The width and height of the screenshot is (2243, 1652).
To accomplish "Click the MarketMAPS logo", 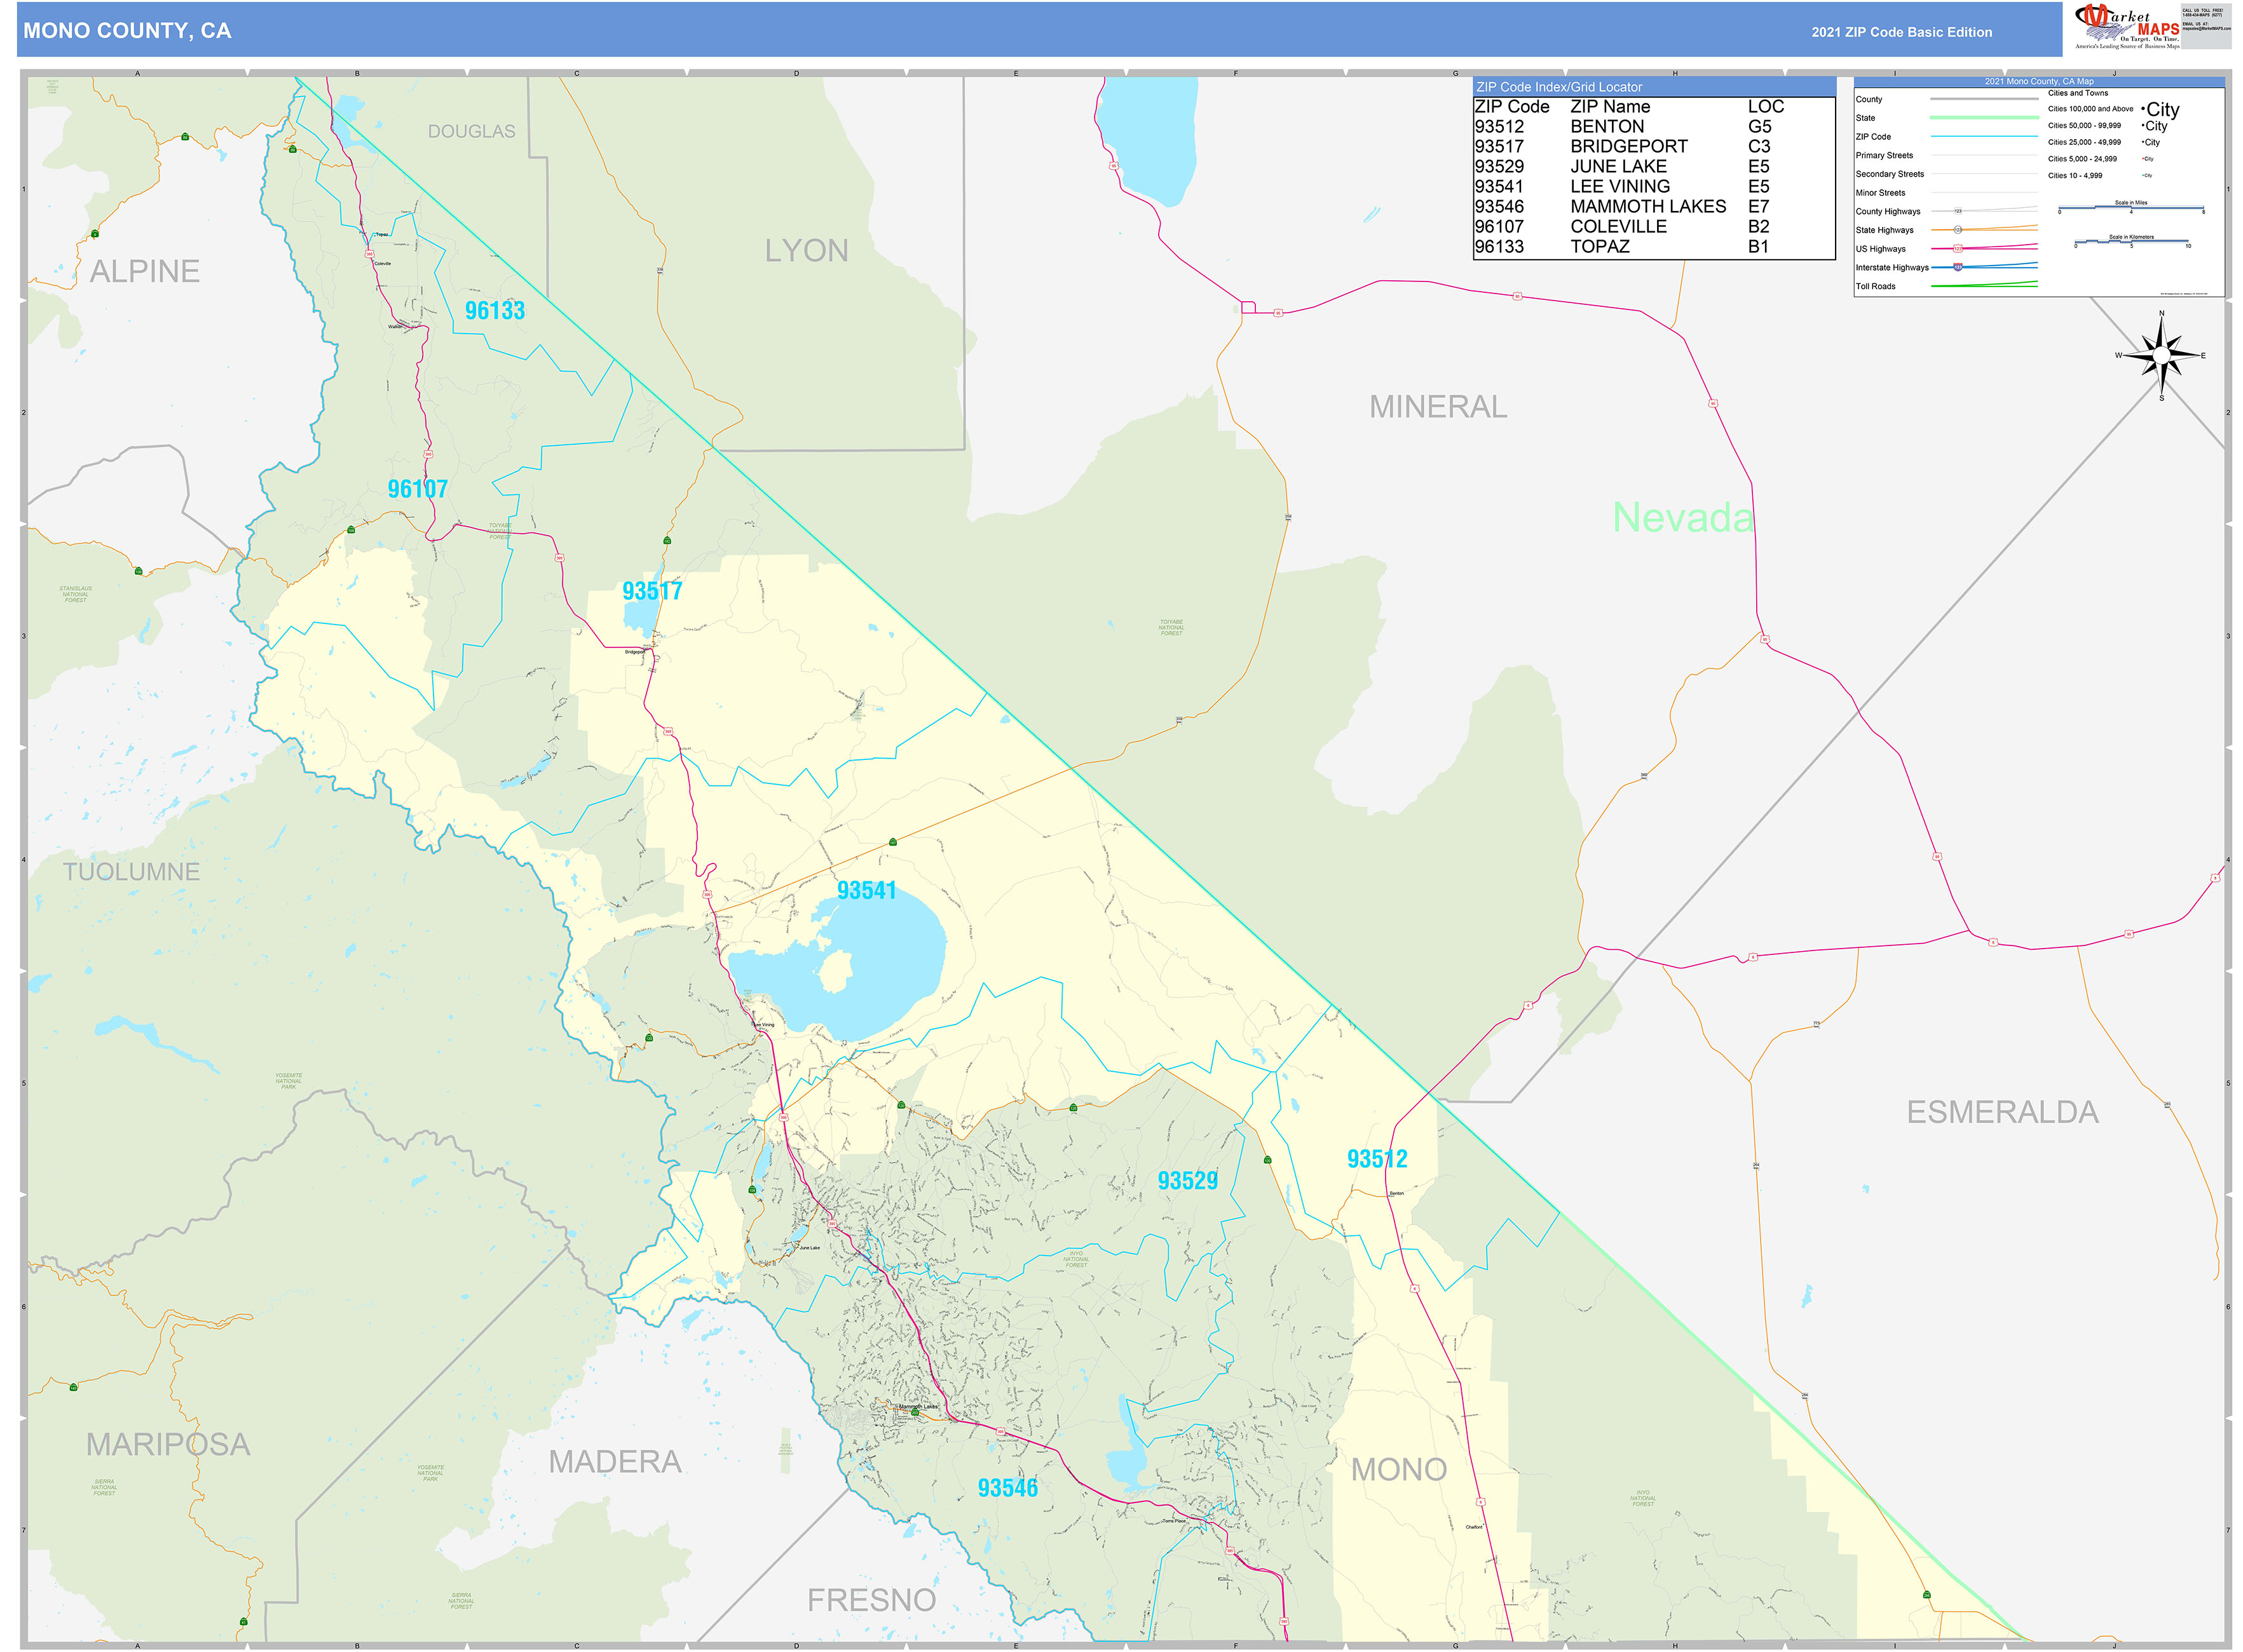I will point(2128,27).
